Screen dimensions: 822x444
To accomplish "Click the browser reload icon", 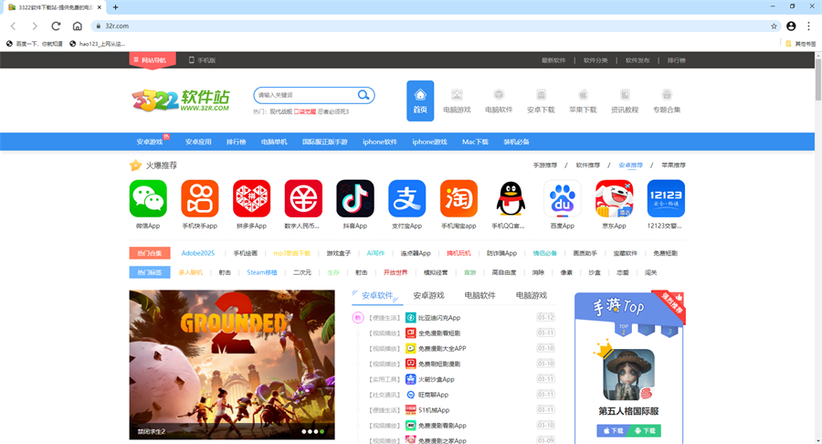I will pyautogui.click(x=56, y=26).
